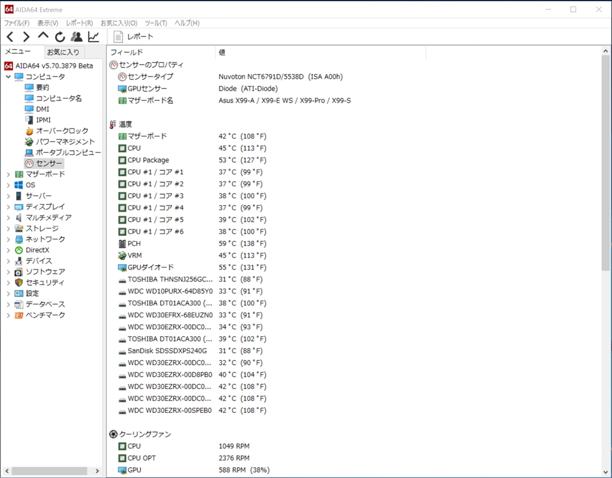The image size is (612, 478).
Task: Click the センサーのプロパティ section header icon
Action: (x=113, y=65)
